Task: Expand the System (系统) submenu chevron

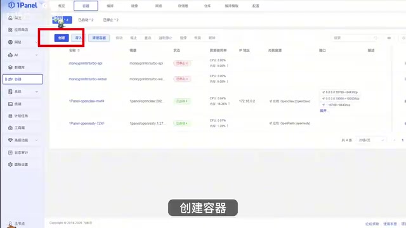Action: tap(37, 91)
